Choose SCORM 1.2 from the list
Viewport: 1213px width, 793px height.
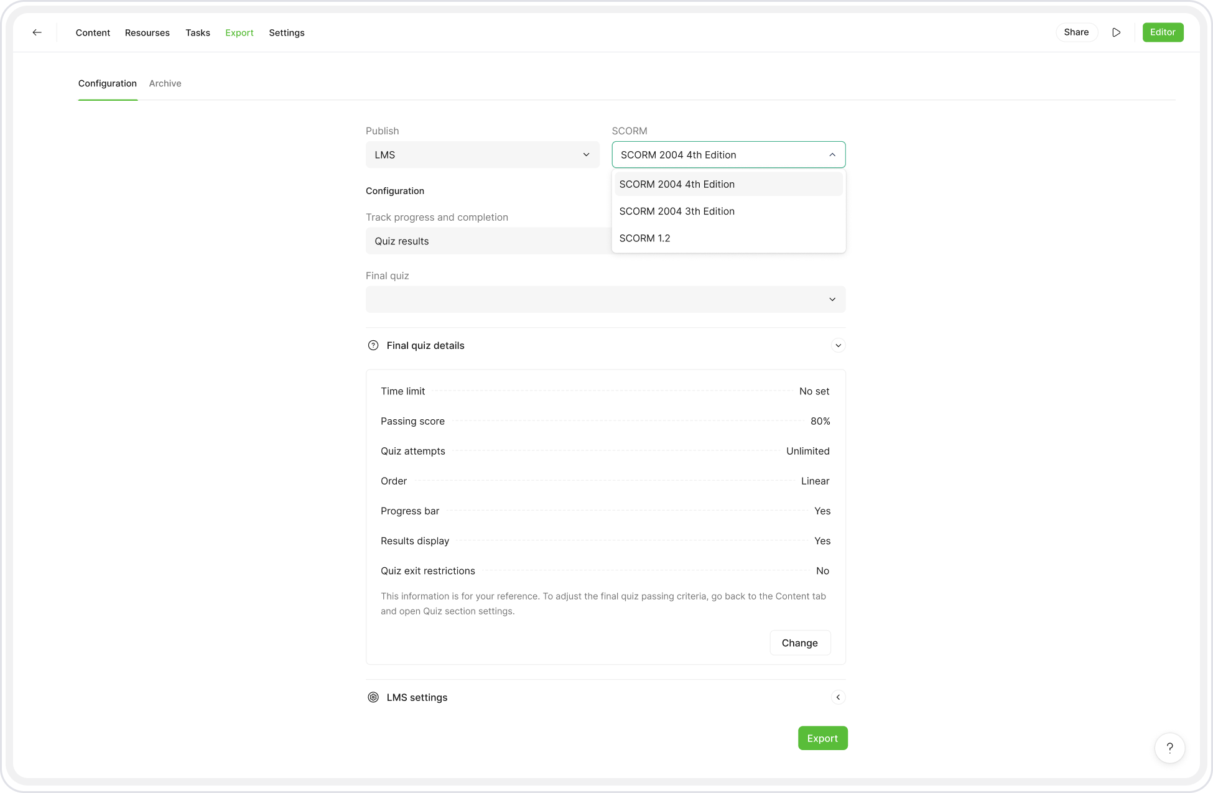click(x=644, y=238)
